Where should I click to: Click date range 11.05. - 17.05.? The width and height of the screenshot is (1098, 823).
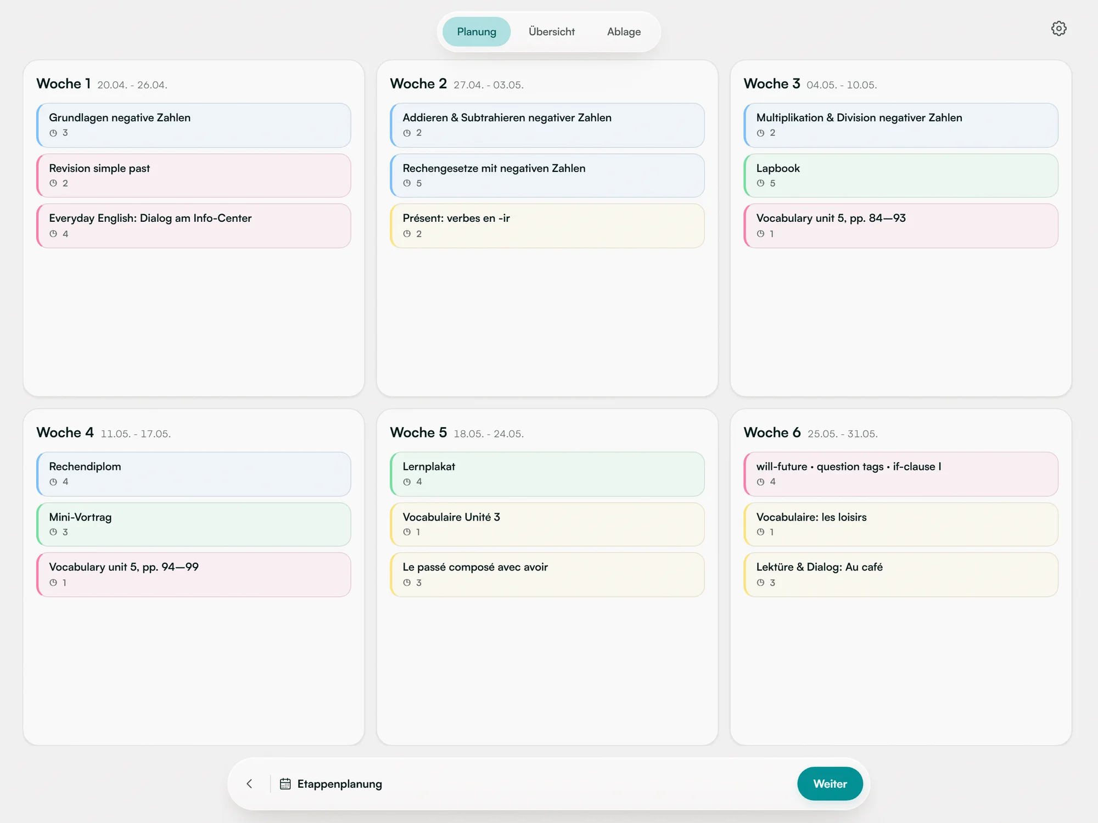click(x=136, y=434)
